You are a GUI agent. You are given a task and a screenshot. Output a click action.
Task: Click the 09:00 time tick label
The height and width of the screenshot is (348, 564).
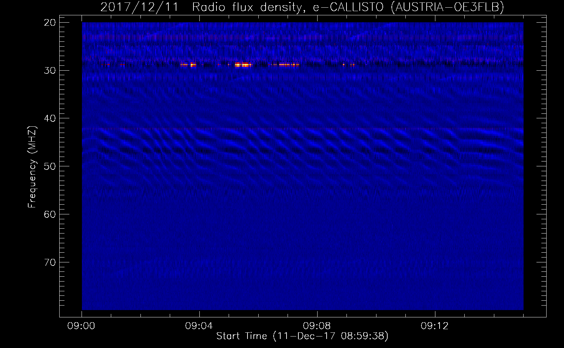click(x=81, y=326)
